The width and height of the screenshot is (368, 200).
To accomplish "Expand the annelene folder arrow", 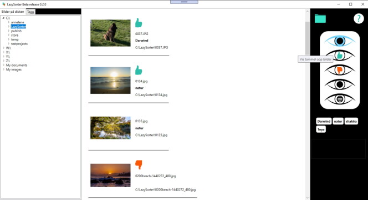I will [x=9, y=22].
